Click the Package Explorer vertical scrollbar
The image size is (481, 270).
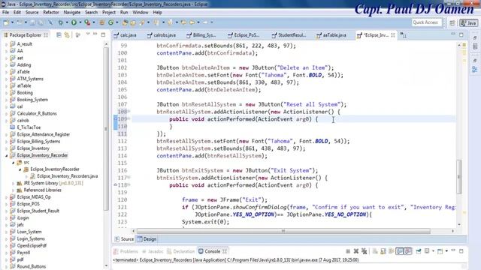(106, 128)
